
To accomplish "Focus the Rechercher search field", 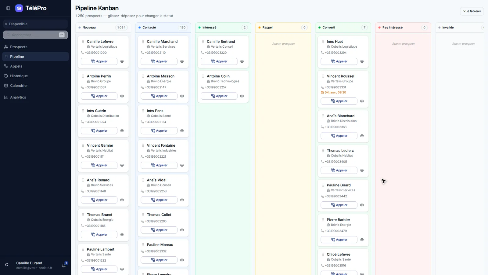I will tap(35, 35).
